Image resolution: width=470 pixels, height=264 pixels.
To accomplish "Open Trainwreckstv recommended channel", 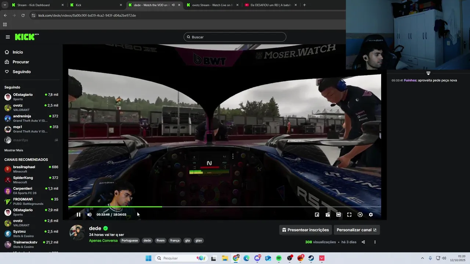I will (x=31, y=245).
